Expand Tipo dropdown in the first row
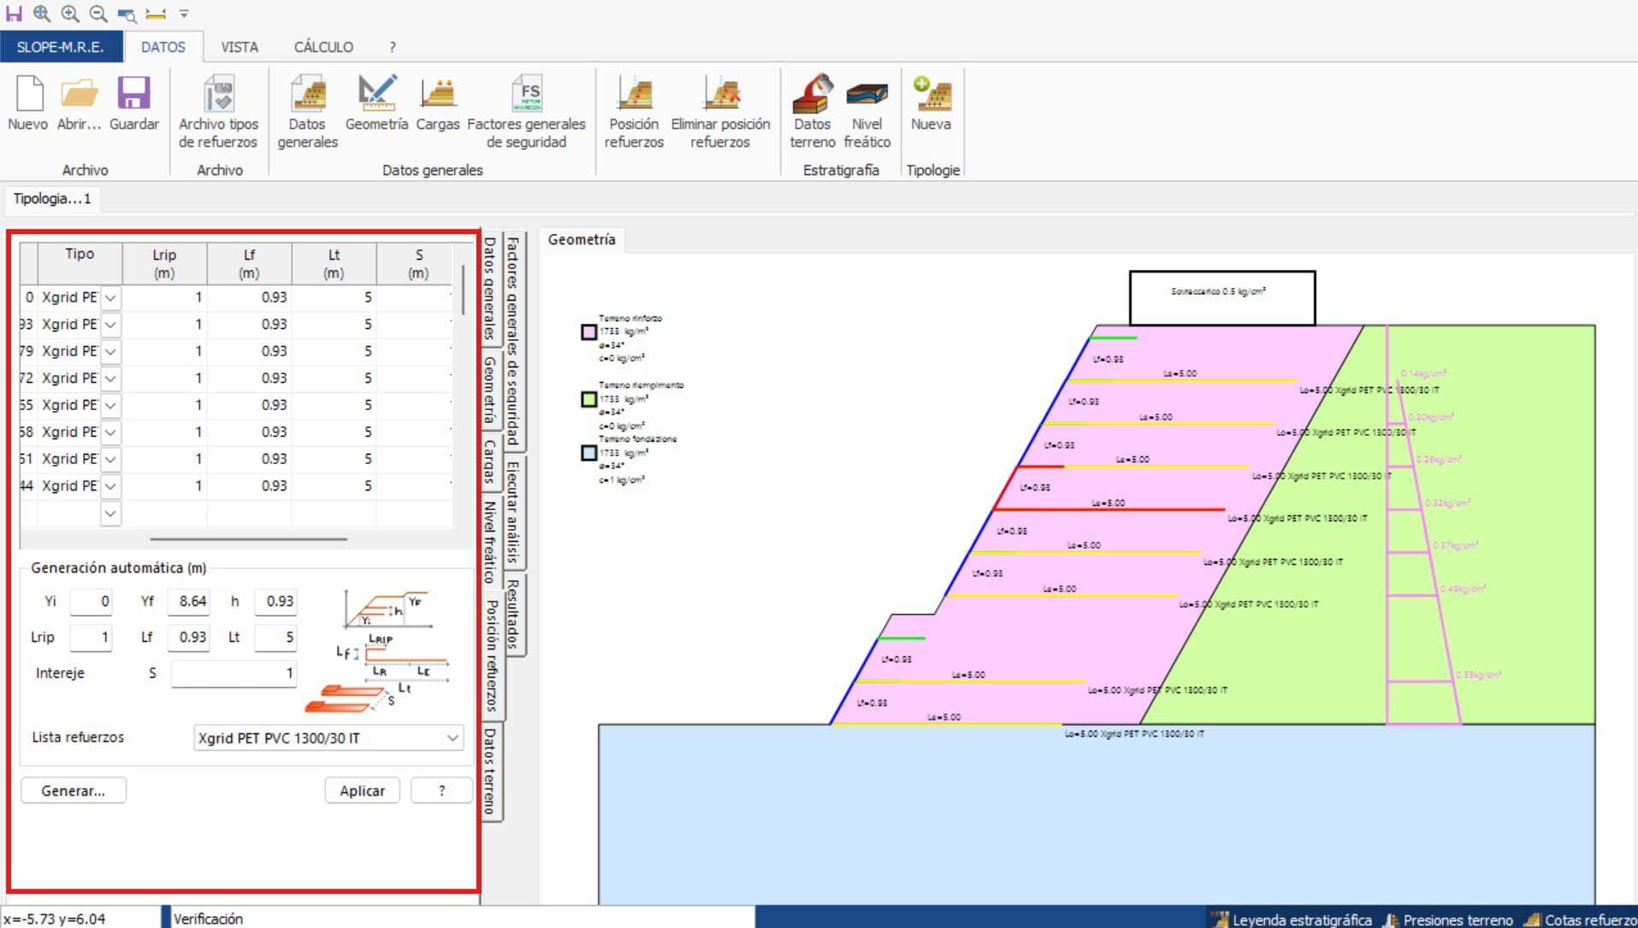1638x928 pixels. coord(110,298)
